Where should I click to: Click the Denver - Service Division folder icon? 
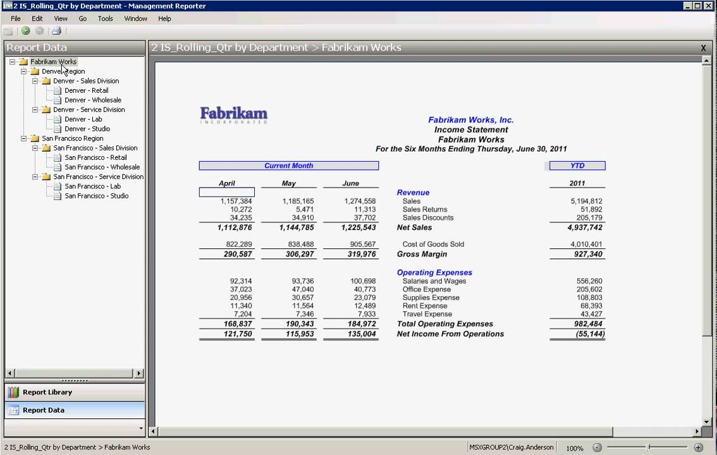47,109
